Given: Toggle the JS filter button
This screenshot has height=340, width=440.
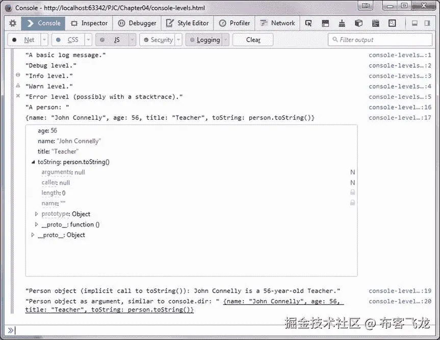Looking at the screenshot, I should coord(112,40).
